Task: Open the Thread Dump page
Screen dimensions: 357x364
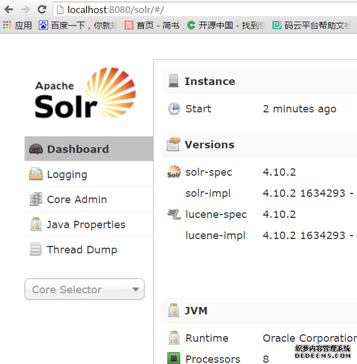Action: (x=82, y=250)
